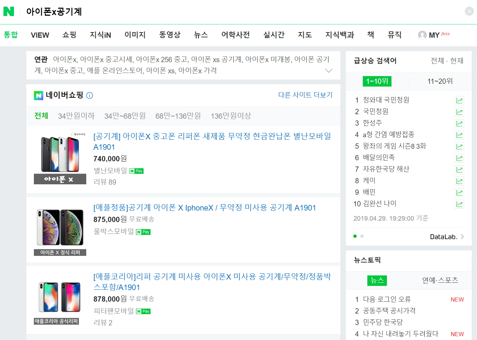Open MY profile avatar icon

pos(422,35)
